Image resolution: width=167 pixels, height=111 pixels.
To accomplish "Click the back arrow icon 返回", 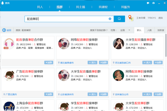I will 4,30.
